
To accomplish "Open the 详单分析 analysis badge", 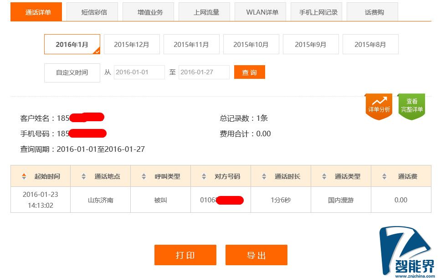I will coord(379,106).
